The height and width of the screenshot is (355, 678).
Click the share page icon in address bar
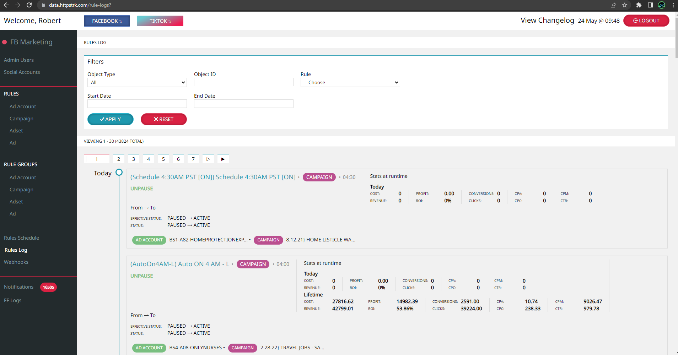pyautogui.click(x=613, y=5)
